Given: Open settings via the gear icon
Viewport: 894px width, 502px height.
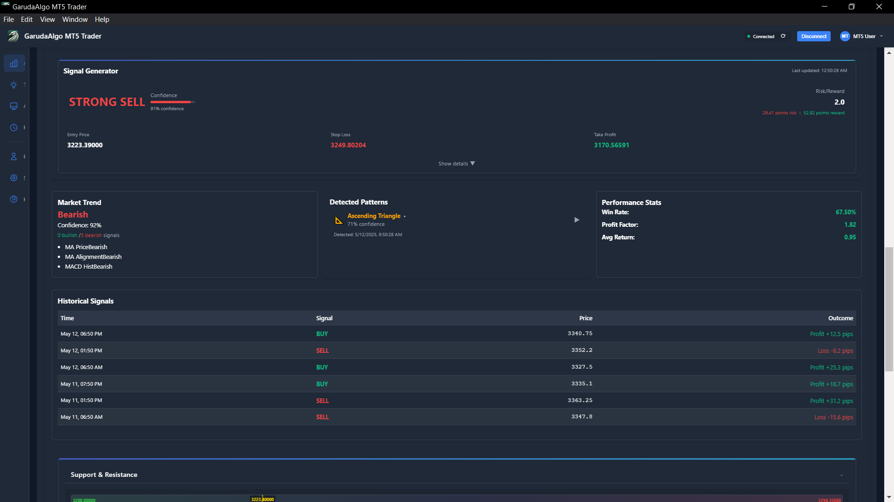Looking at the screenshot, I should (x=14, y=178).
